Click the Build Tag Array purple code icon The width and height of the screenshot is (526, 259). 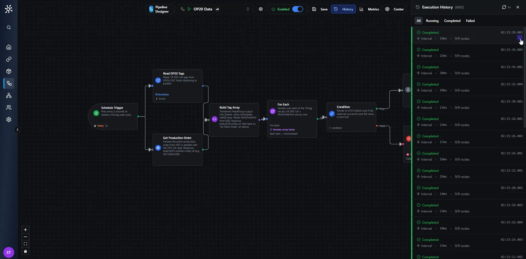[215, 119]
